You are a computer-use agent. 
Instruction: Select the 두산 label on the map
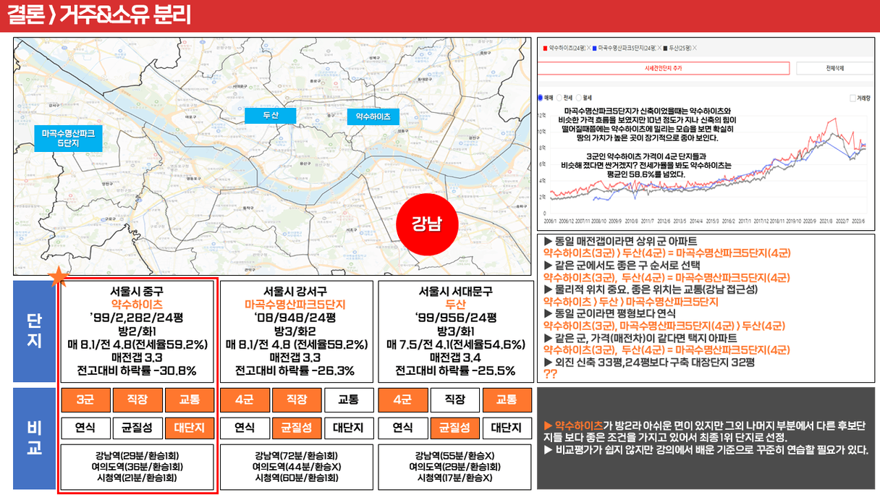(x=270, y=116)
